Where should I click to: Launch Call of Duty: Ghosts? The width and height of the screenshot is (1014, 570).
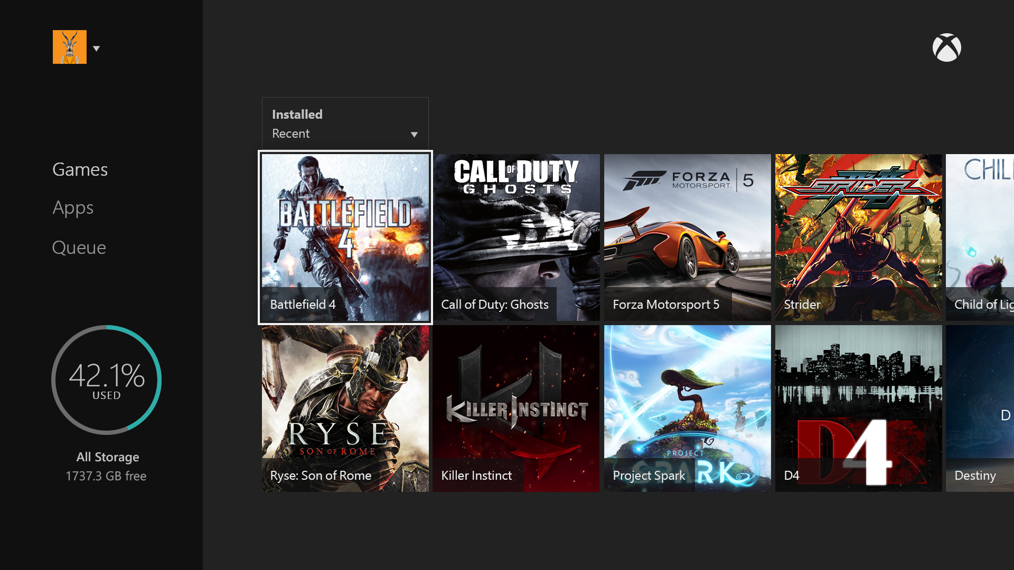[x=516, y=236]
